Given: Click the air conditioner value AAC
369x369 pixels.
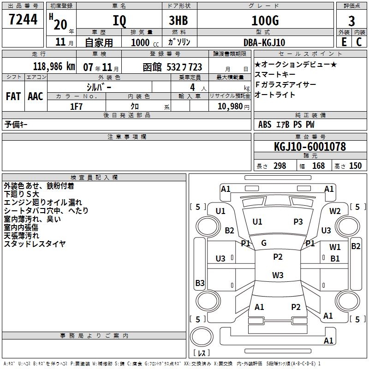Looking at the screenshot, I should (x=36, y=96).
